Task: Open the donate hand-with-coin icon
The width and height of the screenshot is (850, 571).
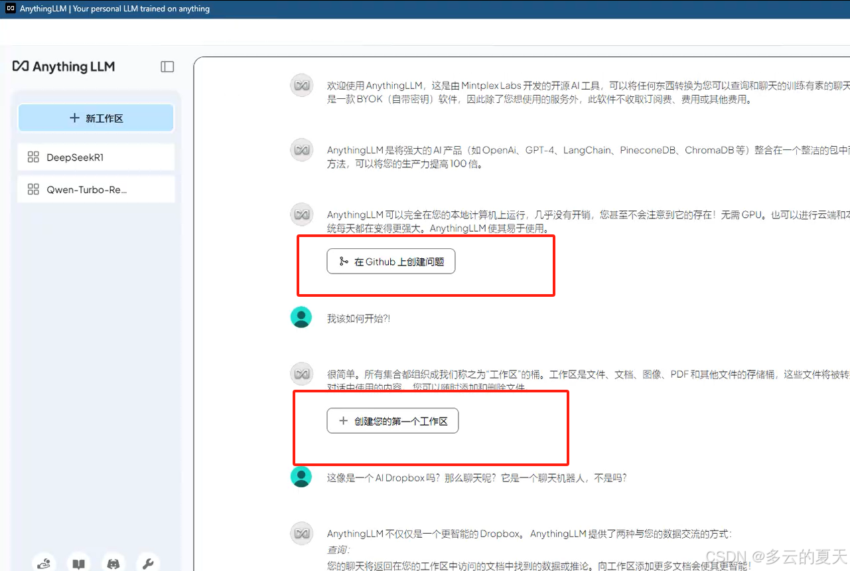Action: click(44, 564)
